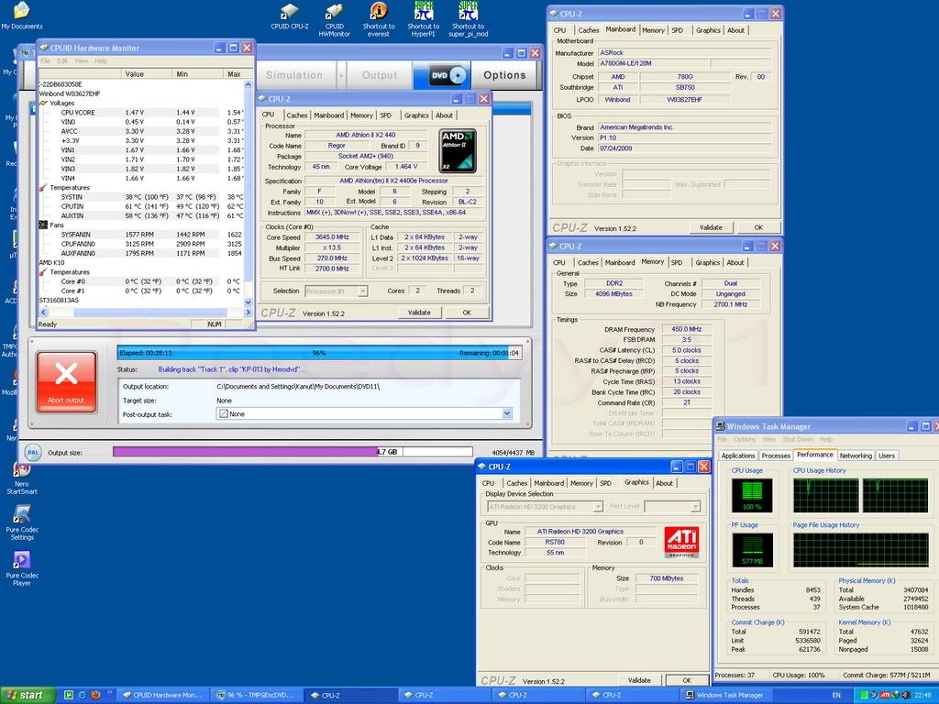Select the ST3160813AS drive node
The height and width of the screenshot is (704, 939).
[59, 300]
